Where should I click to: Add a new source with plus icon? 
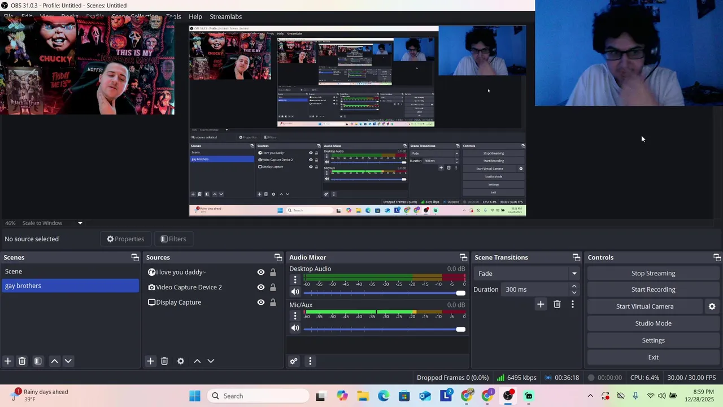(x=150, y=361)
